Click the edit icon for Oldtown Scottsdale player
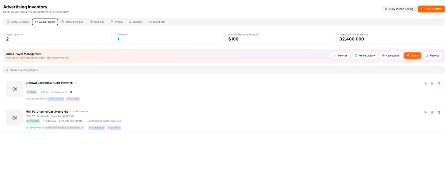This screenshot has width=446, height=181. coord(432,83)
